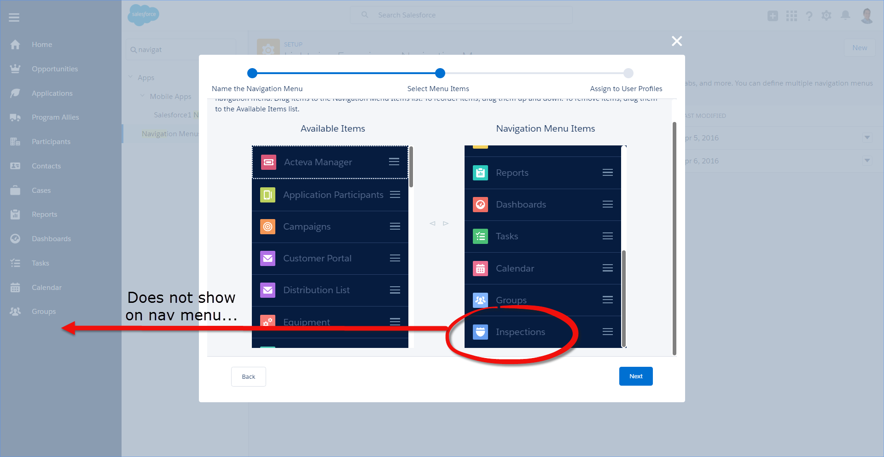Open the Setup gear icon in header
The width and height of the screenshot is (884, 457).
(826, 16)
